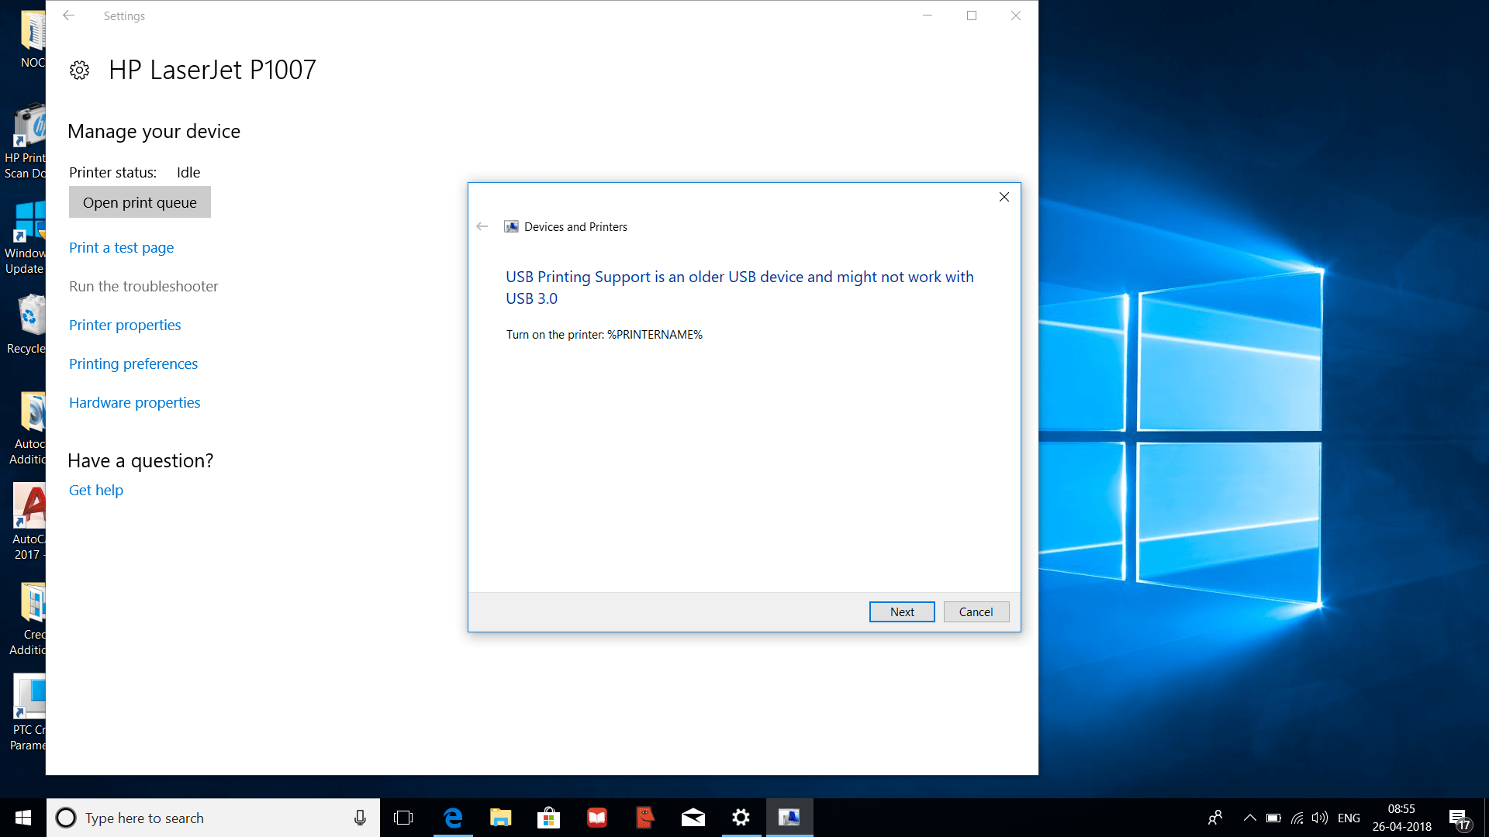Click the Open print queue button
The width and height of the screenshot is (1489, 837).
pyautogui.click(x=140, y=202)
